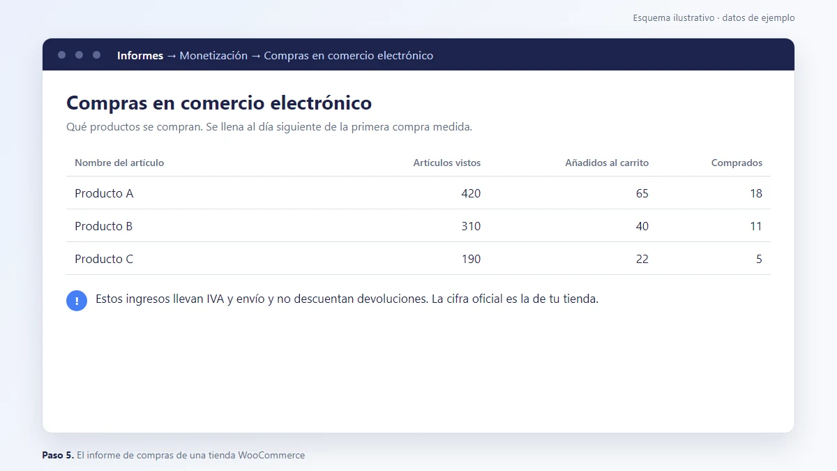Click value 420 for Producto A
The height and width of the screenshot is (471, 837).
(471, 193)
